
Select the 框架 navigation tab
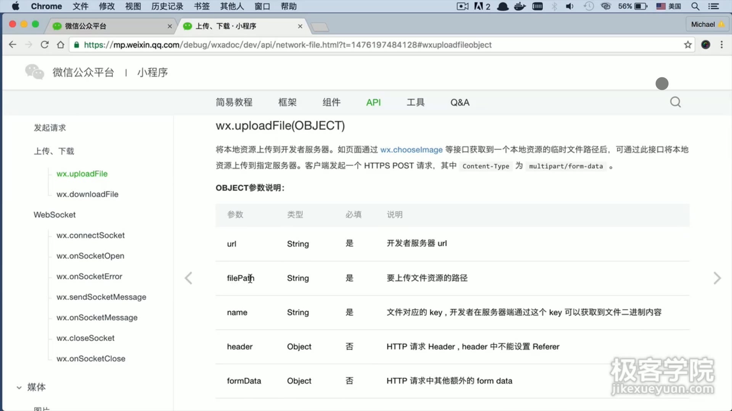(x=287, y=102)
